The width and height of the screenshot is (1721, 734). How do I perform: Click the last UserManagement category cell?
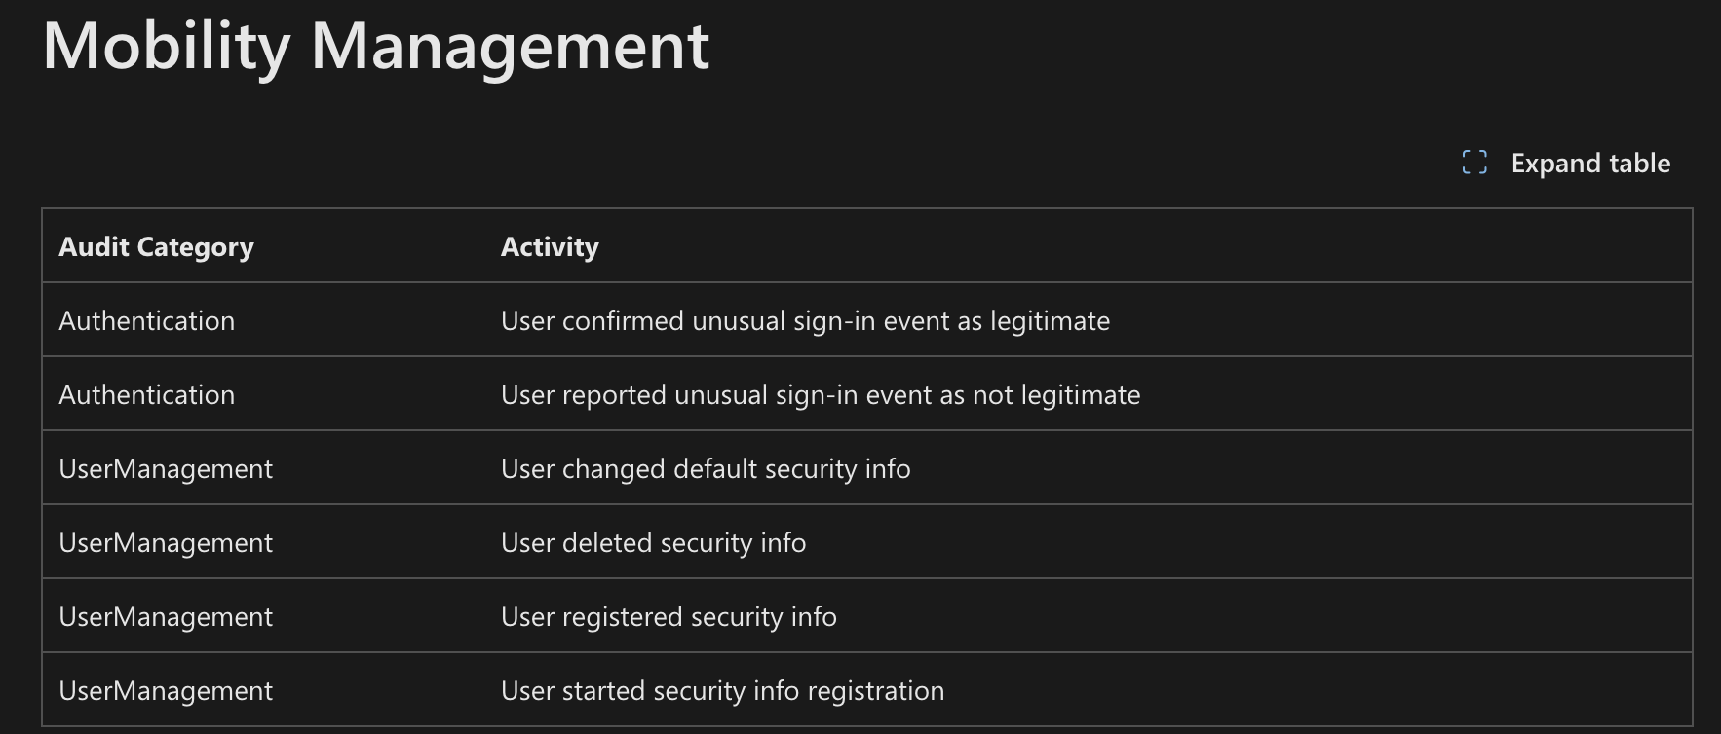(166, 690)
